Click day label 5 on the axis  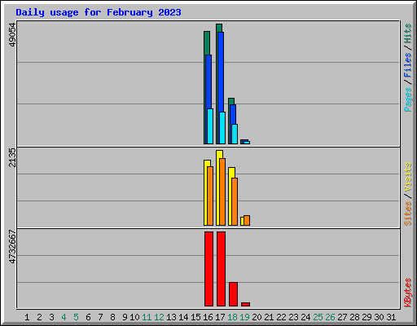pos(76,317)
